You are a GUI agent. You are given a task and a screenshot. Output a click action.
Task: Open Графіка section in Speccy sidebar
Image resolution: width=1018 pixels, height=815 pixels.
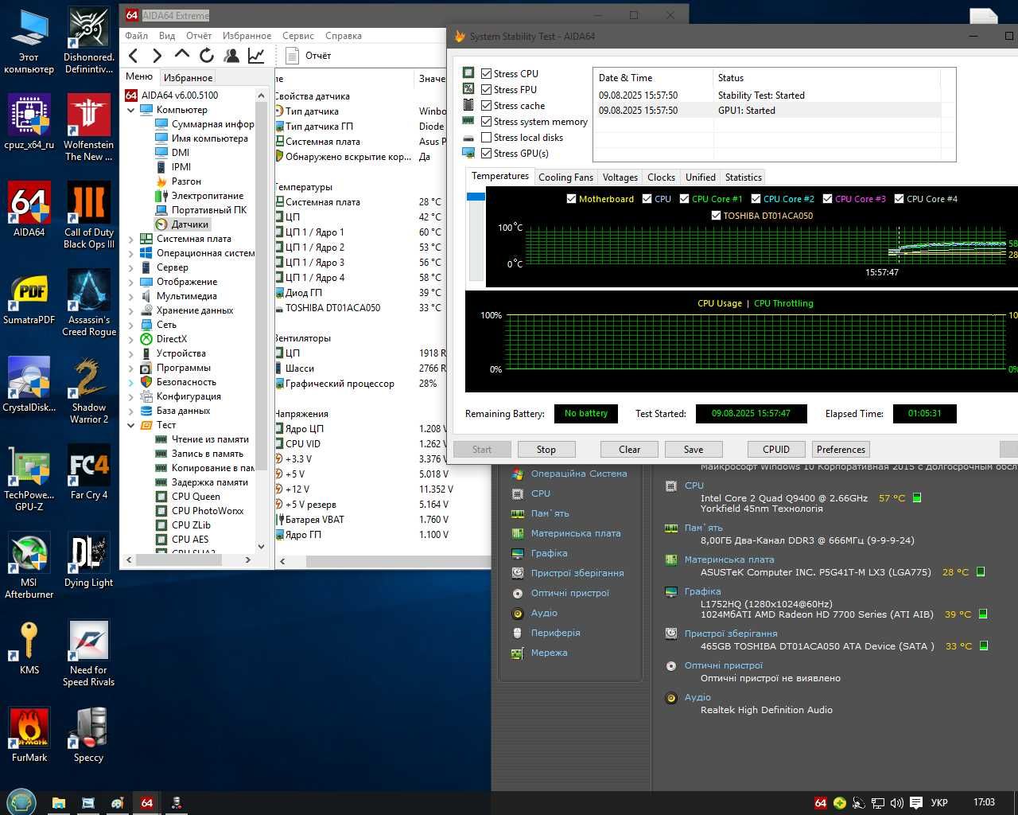[549, 553]
